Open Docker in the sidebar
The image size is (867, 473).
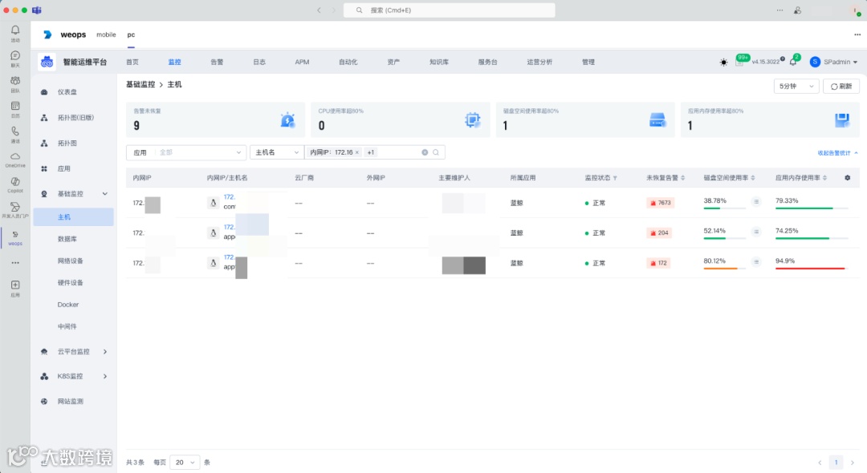(x=68, y=305)
